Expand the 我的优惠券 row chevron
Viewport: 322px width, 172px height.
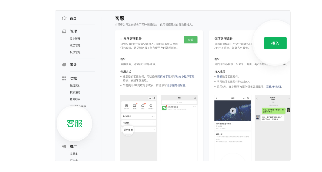[154, 116]
